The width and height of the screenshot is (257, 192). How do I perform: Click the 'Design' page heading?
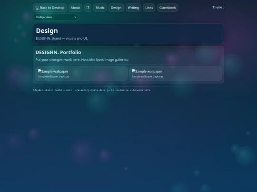(x=47, y=31)
